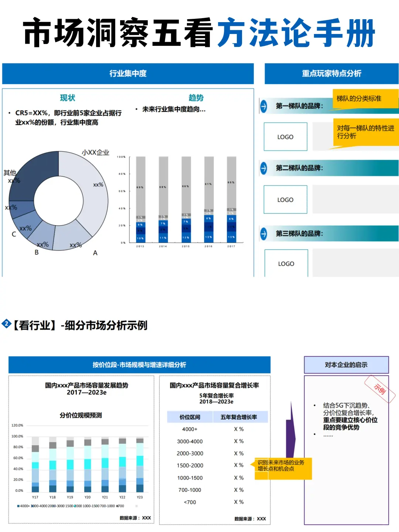This screenshot has height=532, width=399.
Task: Click the Y20 axis label
Action: tap(88, 497)
